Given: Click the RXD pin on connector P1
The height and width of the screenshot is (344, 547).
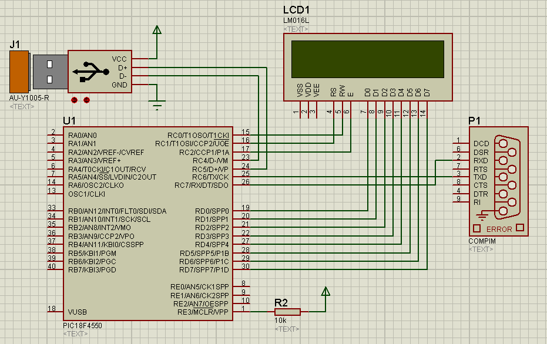Looking at the screenshot, I should pyautogui.click(x=476, y=160).
